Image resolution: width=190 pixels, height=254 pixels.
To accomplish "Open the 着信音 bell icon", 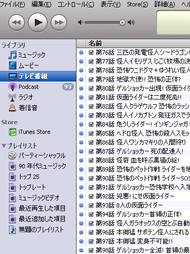I will tap(13, 108).
